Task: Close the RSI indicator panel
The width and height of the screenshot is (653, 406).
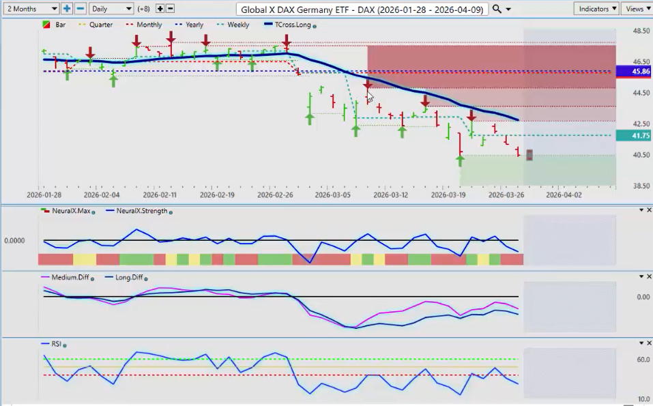Action: coord(648,343)
